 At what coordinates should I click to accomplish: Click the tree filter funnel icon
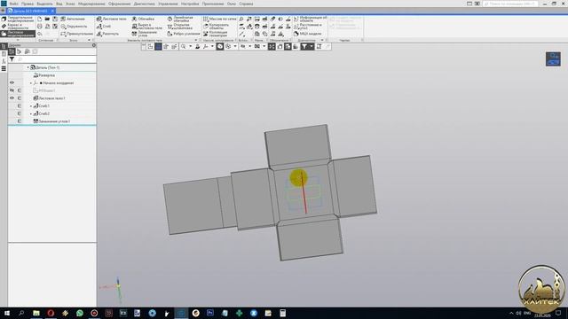tap(12, 59)
